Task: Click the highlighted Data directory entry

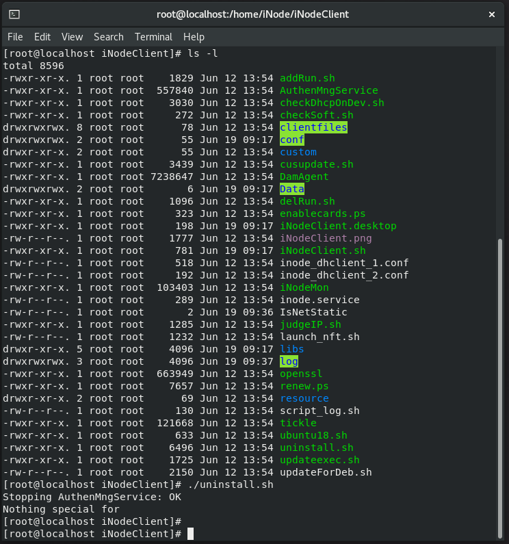Action: 292,189
